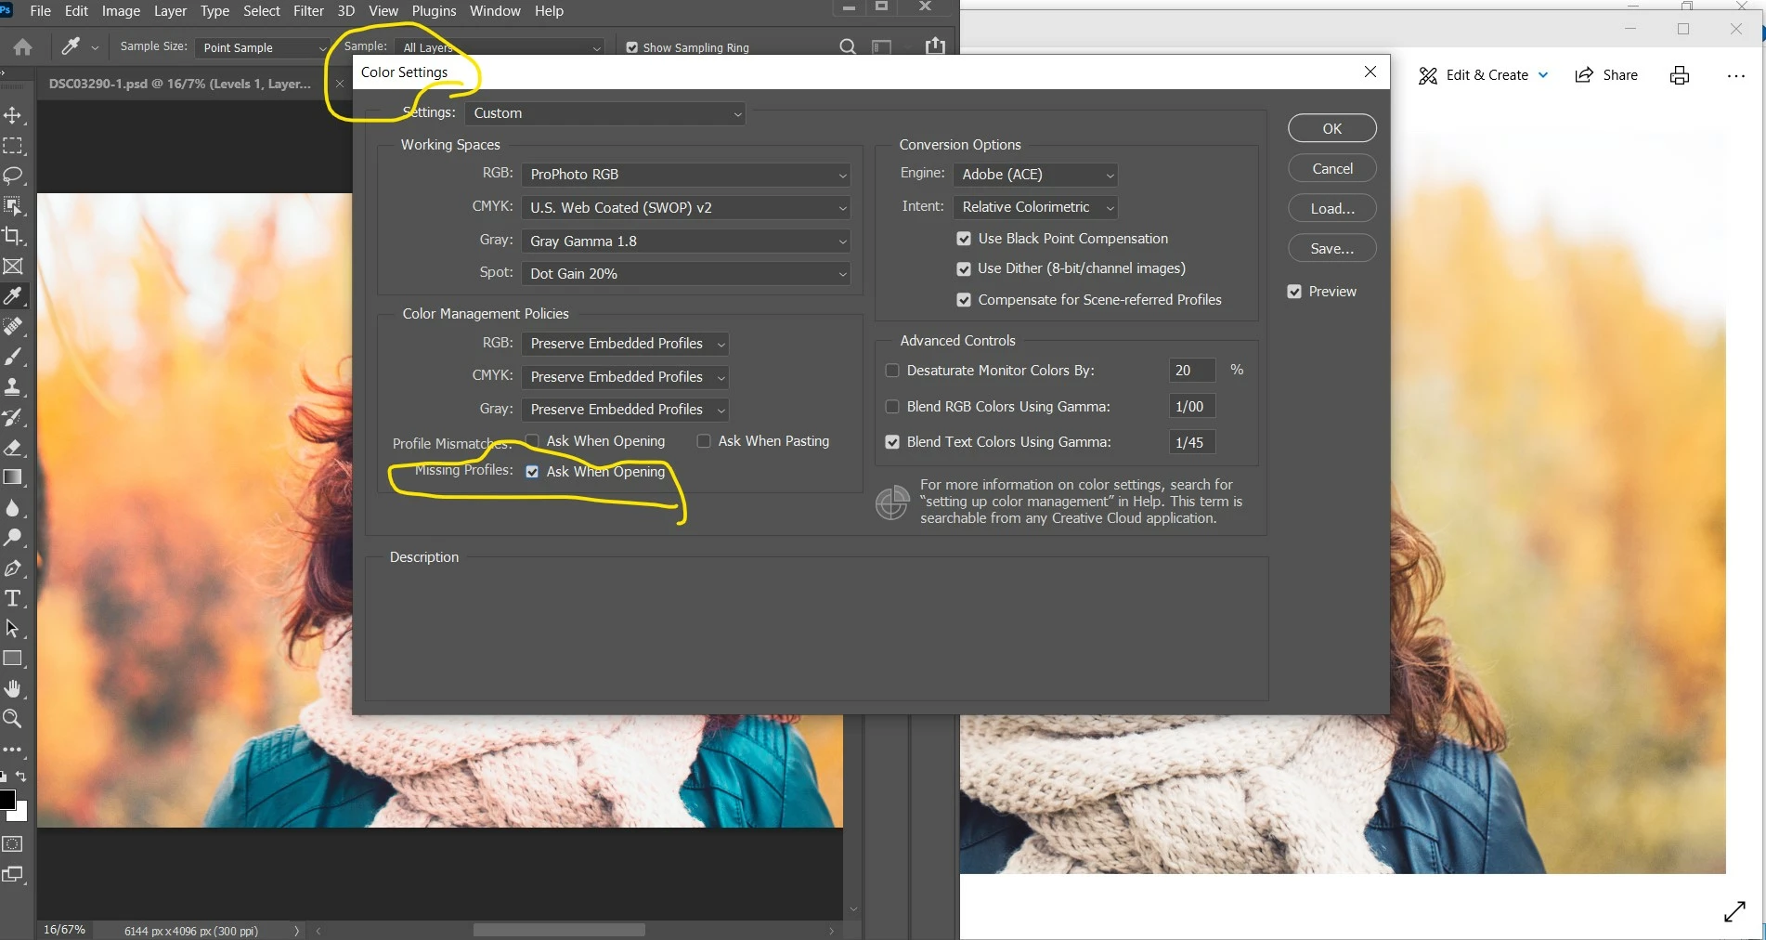The width and height of the screenshot is (1766, 940).
Task: Toggle Compensate for Scene-referred Profiles
Action: coord(964,300)
